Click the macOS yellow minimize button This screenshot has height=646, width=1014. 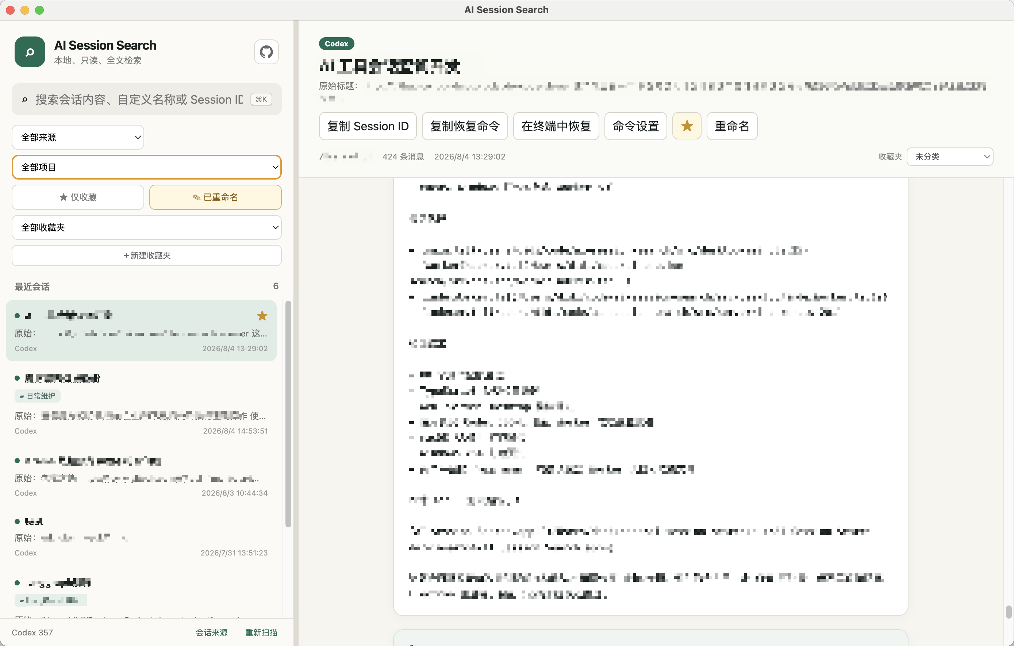pos(25,10)
